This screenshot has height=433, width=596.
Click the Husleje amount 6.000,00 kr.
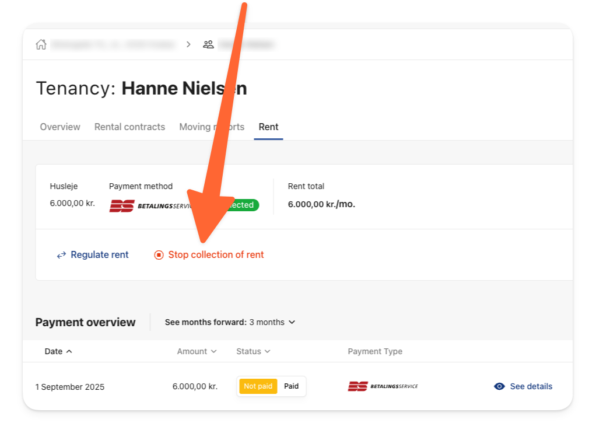click(72, 203)
